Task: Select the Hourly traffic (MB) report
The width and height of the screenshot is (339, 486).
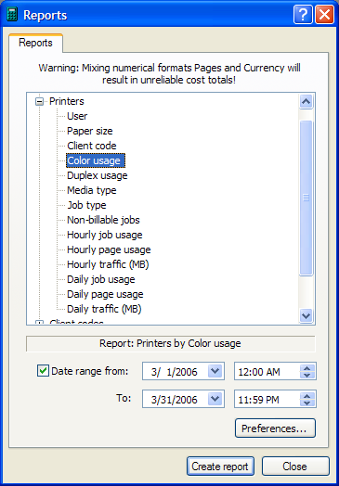Action: tap(108, 264)
